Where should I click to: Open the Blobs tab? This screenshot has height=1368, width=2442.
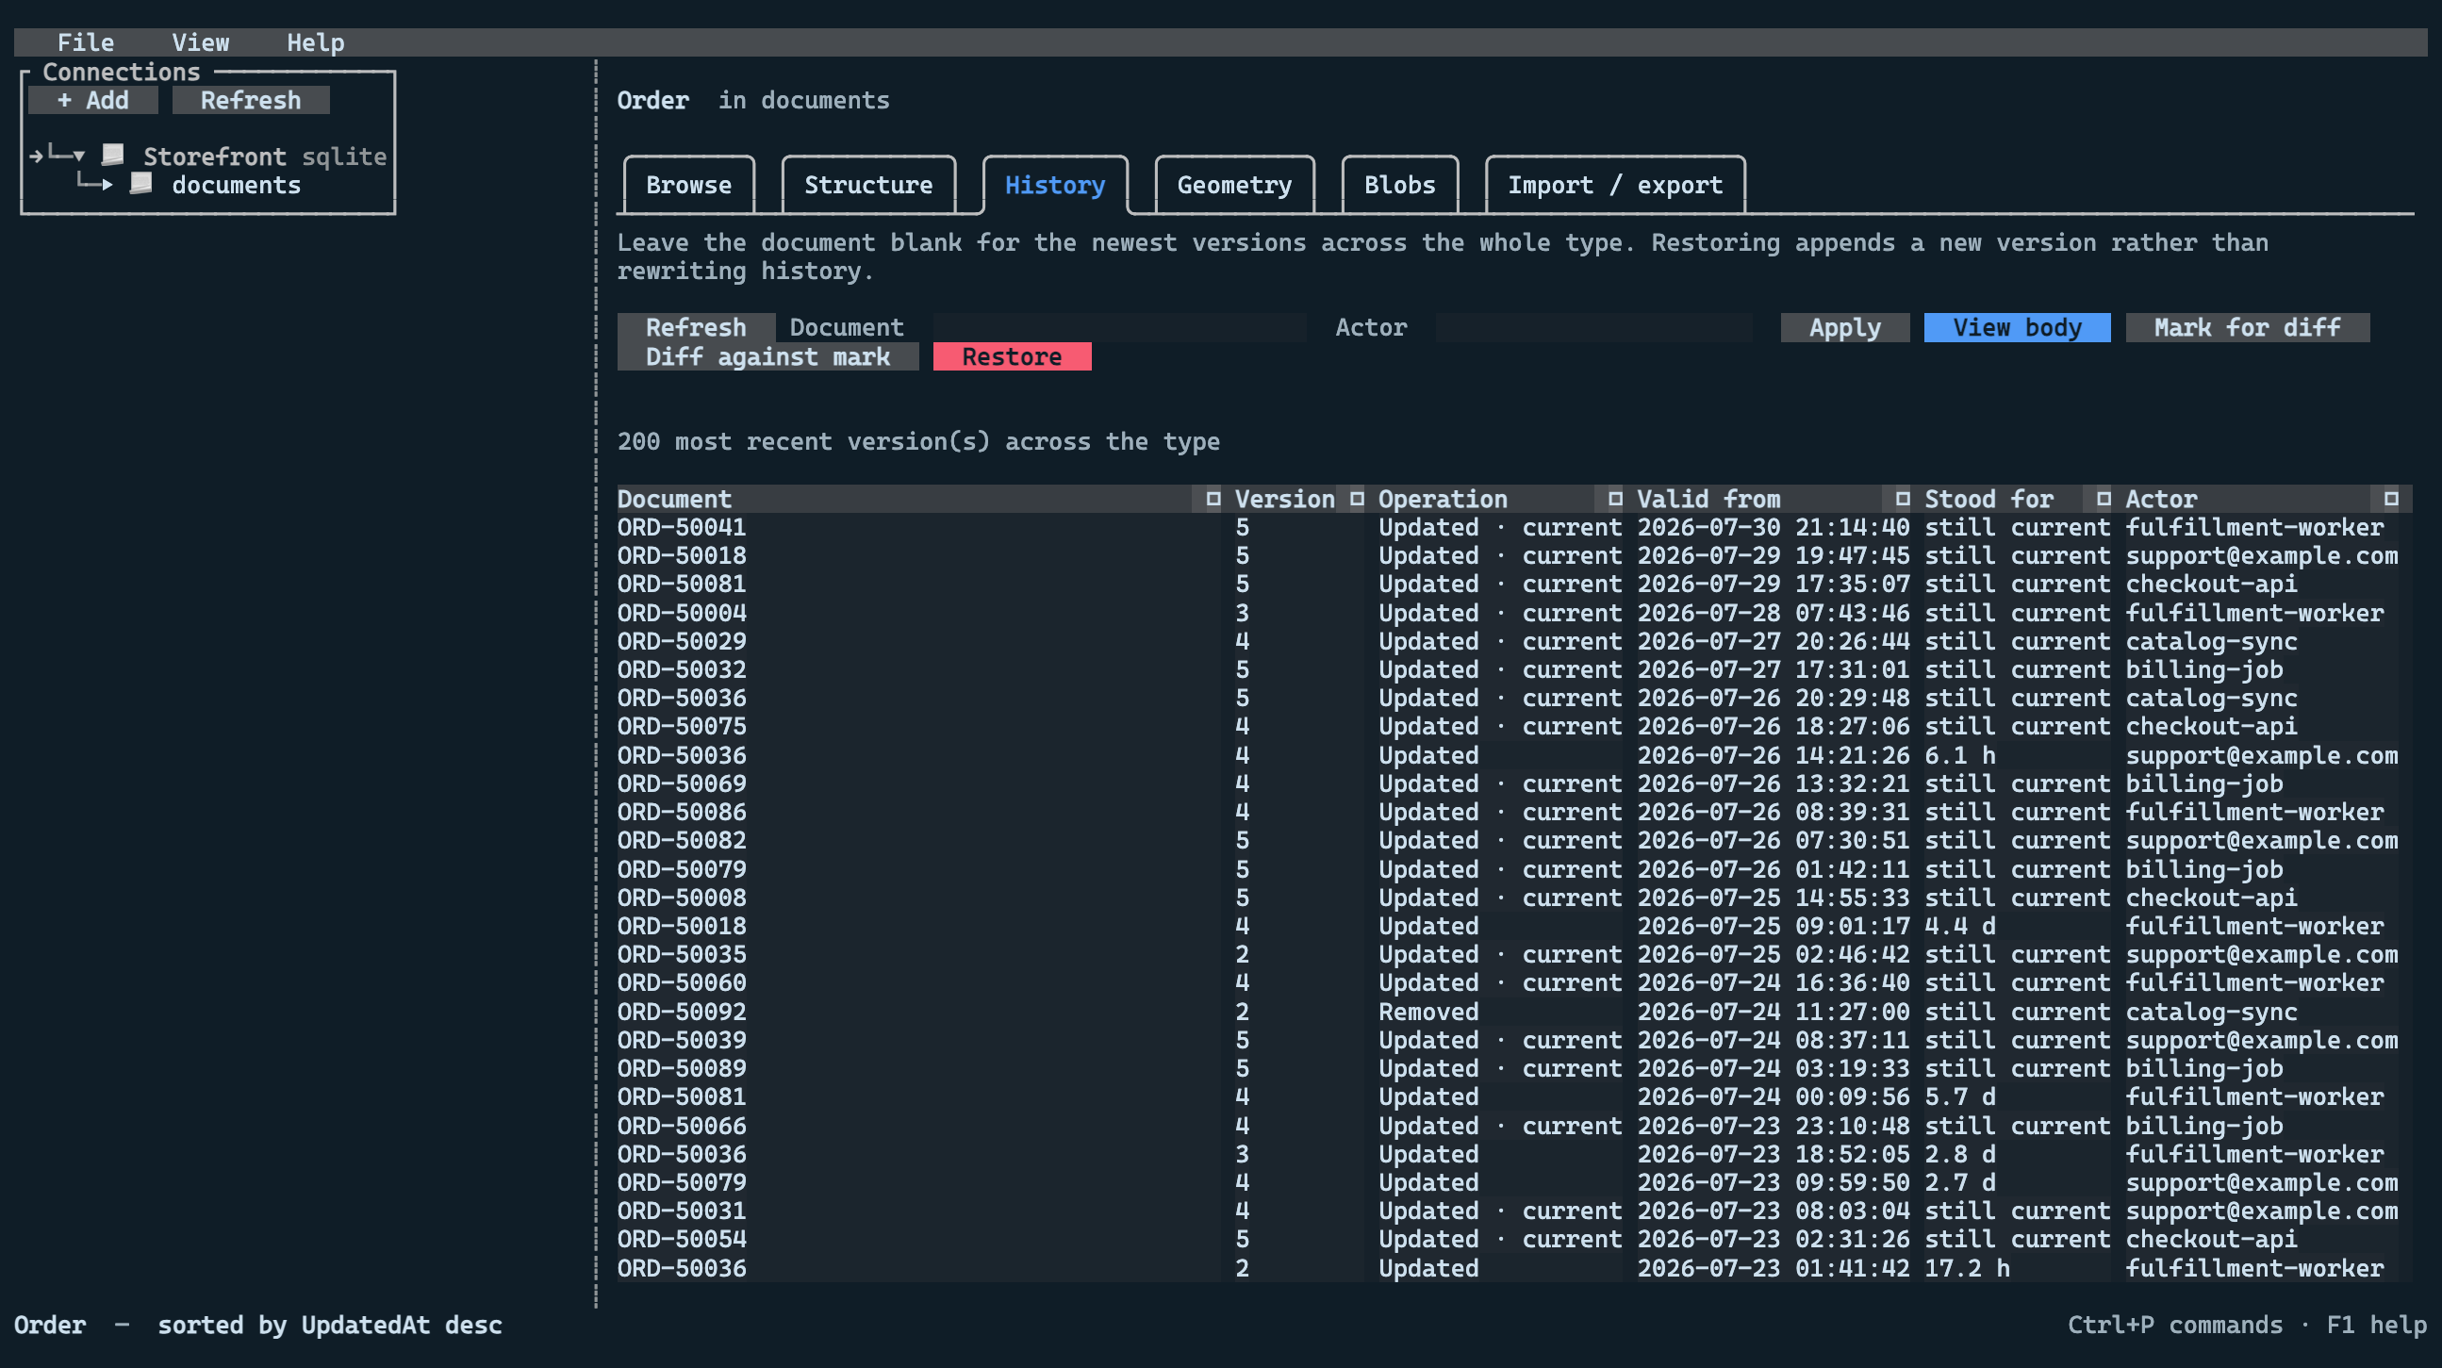pyautogui.click(x=1400, y=185)
